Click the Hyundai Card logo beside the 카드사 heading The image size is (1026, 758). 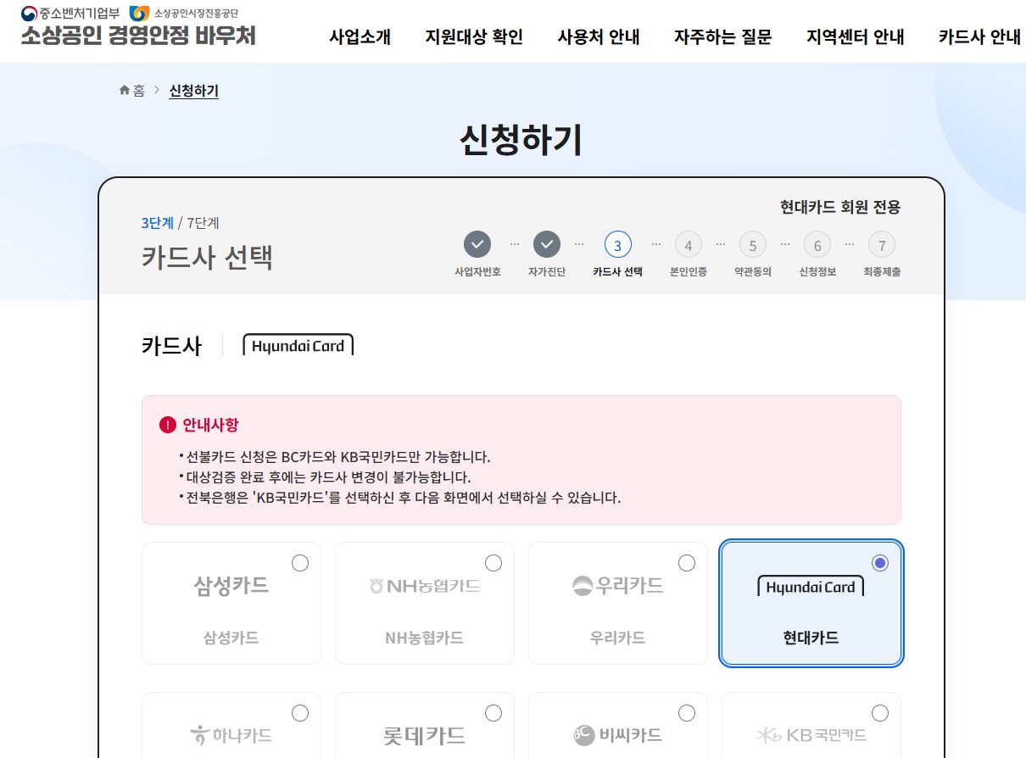[x=298, y=345]
